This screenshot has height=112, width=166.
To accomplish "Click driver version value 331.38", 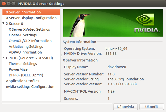I will pyautogui.click(x=111, y=54).
